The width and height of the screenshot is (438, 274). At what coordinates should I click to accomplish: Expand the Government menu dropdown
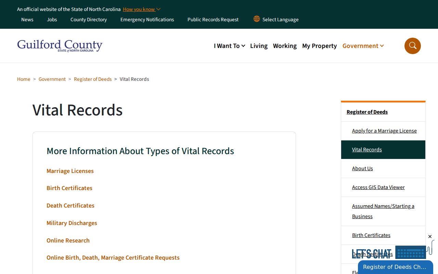(x=363, y=46)
